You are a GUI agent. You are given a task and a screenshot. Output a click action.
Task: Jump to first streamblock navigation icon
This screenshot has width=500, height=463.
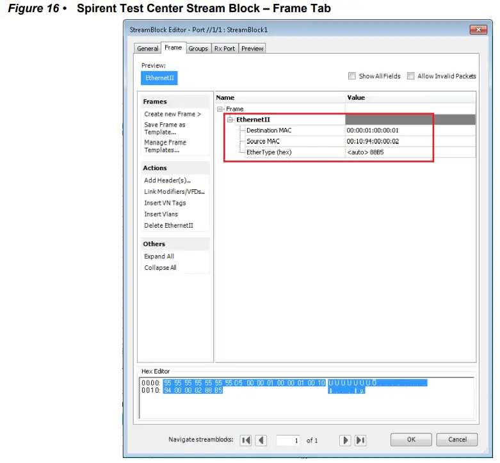click(246, 441)
